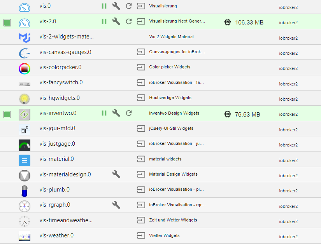Click the vis-timeandweather clock logo
The height and width of the screenshot is (244, 321).
(25, 221)
